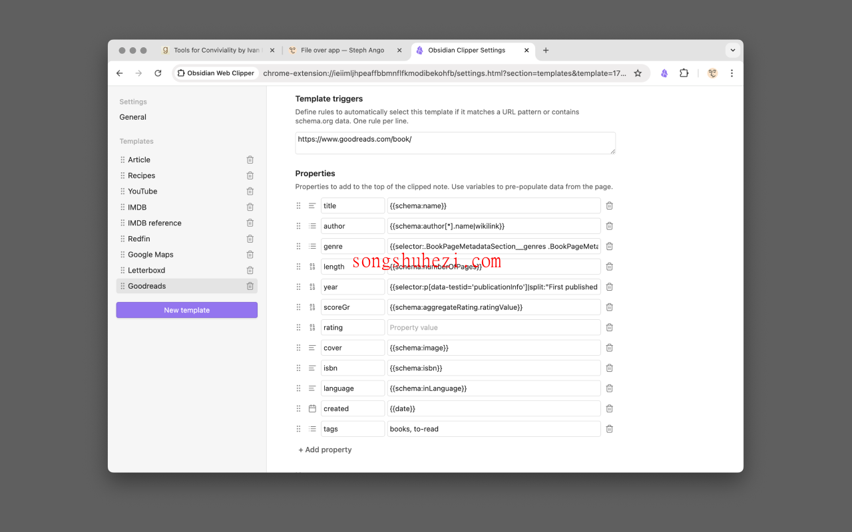The width and height of the screenshot is (852, 532).
Task: Bookmark this page with the star
Action: pos(638,73)
